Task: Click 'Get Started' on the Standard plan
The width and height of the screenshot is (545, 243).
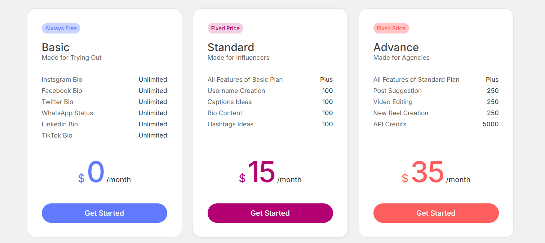Action: [x=270, y=213]
